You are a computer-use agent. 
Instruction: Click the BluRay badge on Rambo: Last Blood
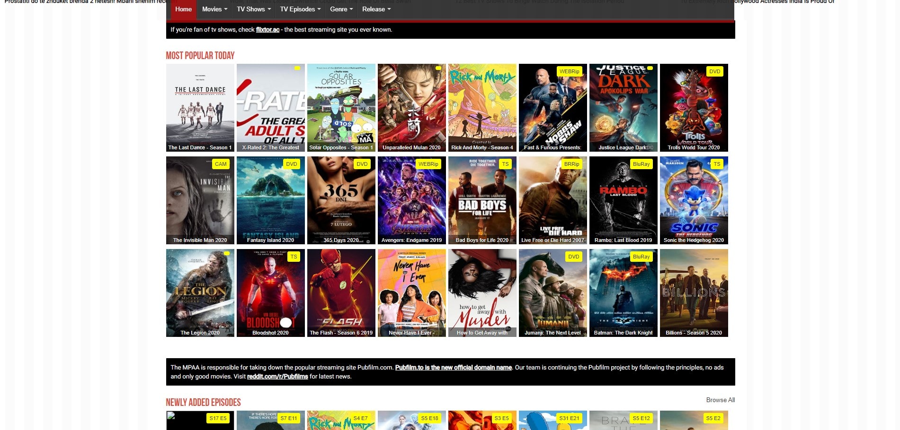pos(641,164)
